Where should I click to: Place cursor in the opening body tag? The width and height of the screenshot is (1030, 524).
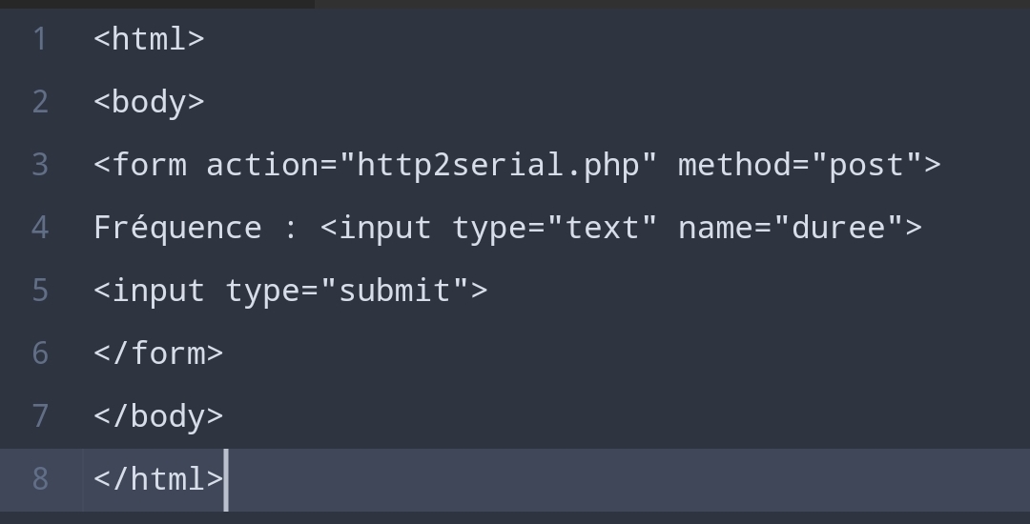pos(149,103)
